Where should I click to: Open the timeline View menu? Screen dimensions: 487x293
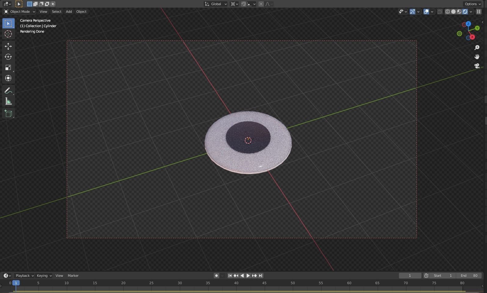click(x=59, y=276)
